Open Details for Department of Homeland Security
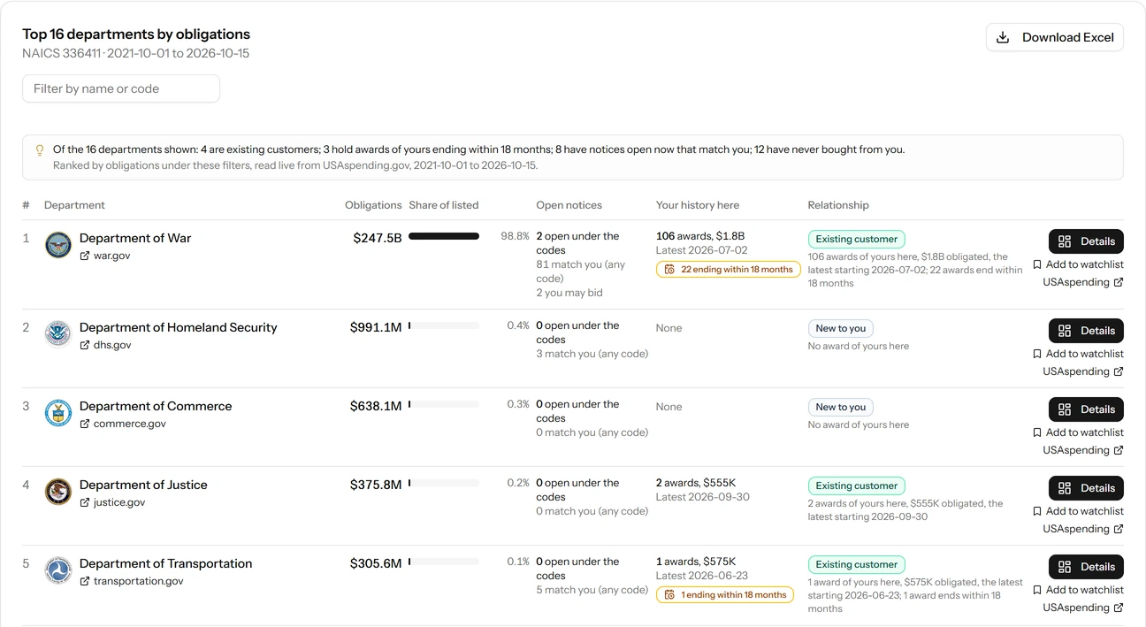The image size is (1146, 627). 1086,331
